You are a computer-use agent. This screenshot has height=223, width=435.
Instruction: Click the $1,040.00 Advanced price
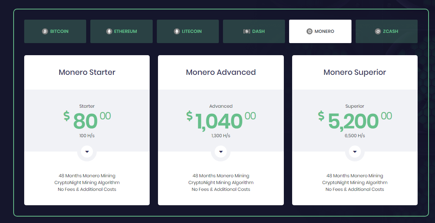click(221, 121)
